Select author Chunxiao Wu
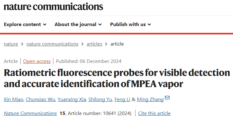The width and height of the screenshot is (233, 119). [40, 99]
